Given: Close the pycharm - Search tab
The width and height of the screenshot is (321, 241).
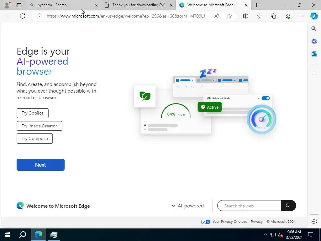Looking at the screenshot, I should click(x=96, y=5).
